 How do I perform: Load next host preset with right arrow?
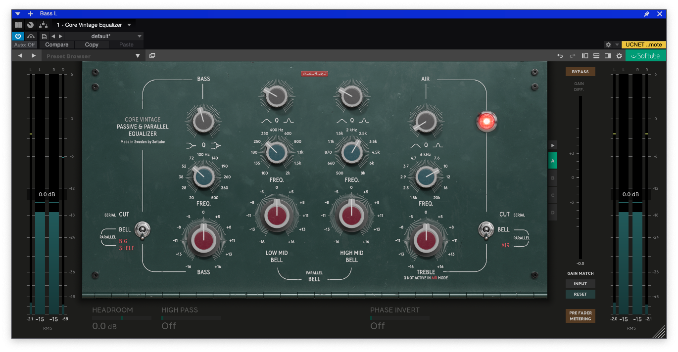point(60,36)
